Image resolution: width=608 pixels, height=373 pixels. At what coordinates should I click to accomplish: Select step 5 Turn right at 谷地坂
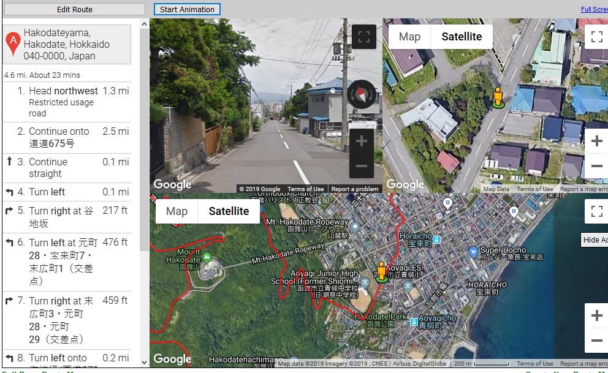pyautogui.click(x=67, y=217)
